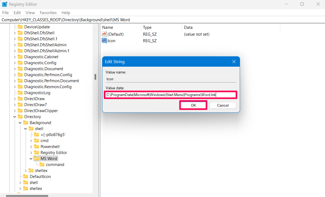325x197 pixels.
Task: Select the DirectDraw7 folder icon
Action: tap(20, 105)
